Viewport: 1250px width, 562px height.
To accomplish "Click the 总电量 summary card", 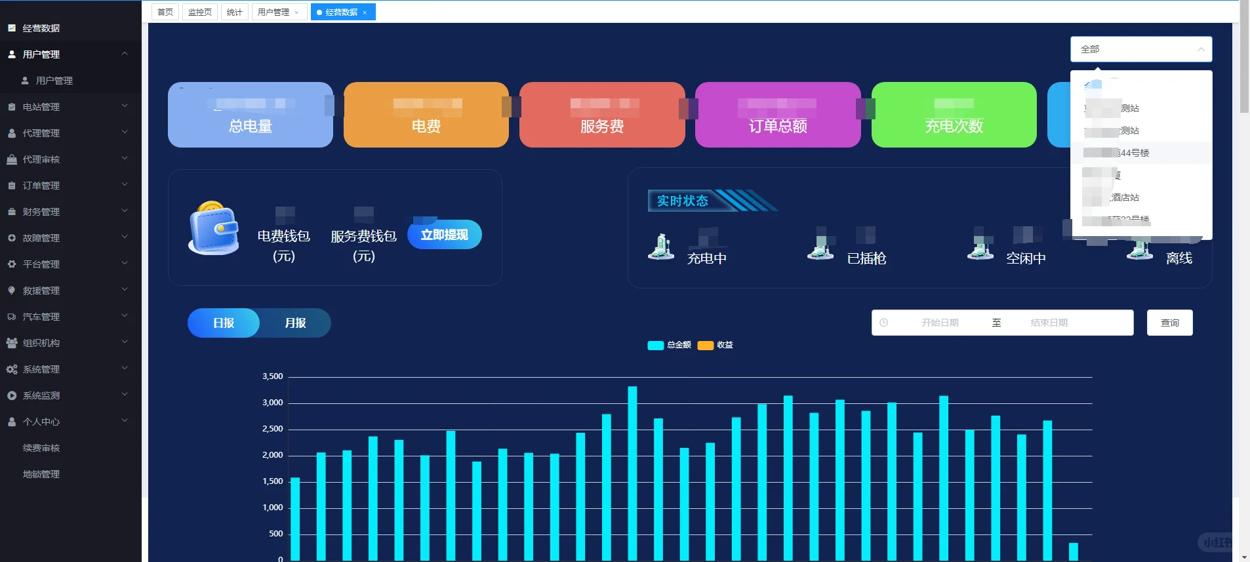I will pos(251,115).
